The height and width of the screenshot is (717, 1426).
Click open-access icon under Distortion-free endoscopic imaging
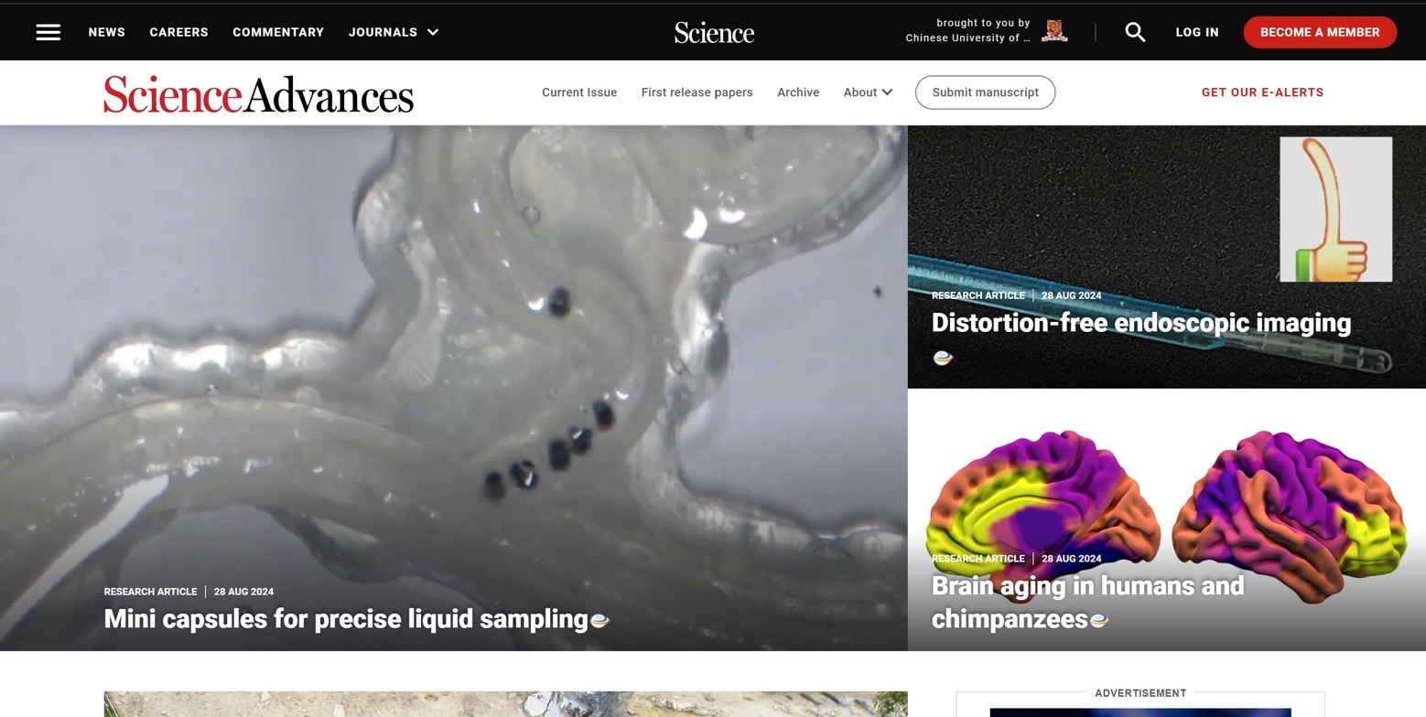click(x=943, y=358)
